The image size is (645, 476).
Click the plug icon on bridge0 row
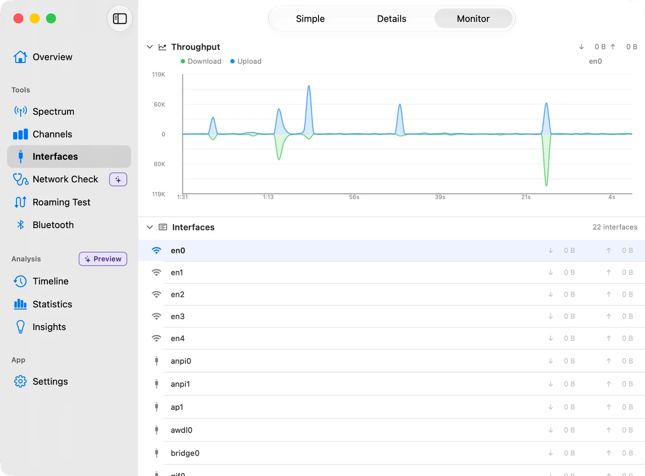(157, 453)
